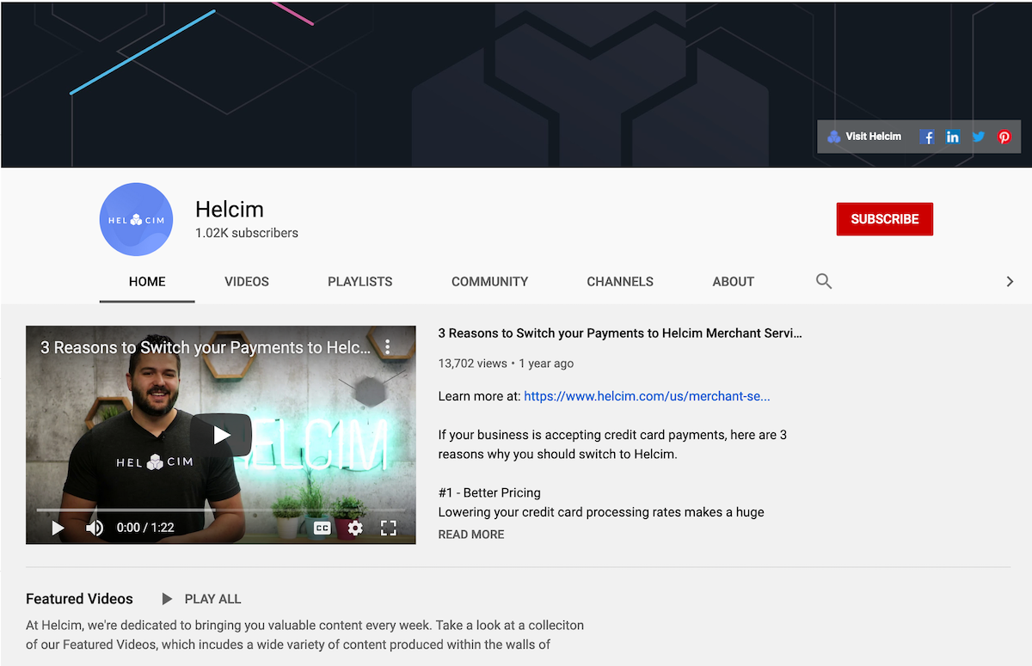Open the Channels tab
This screenshot has width=1032, height=666.
coord(620,282)
